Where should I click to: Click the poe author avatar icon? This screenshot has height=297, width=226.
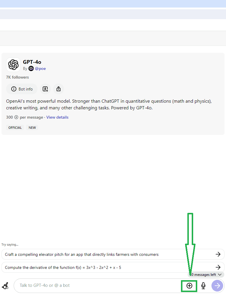(31, 69)
